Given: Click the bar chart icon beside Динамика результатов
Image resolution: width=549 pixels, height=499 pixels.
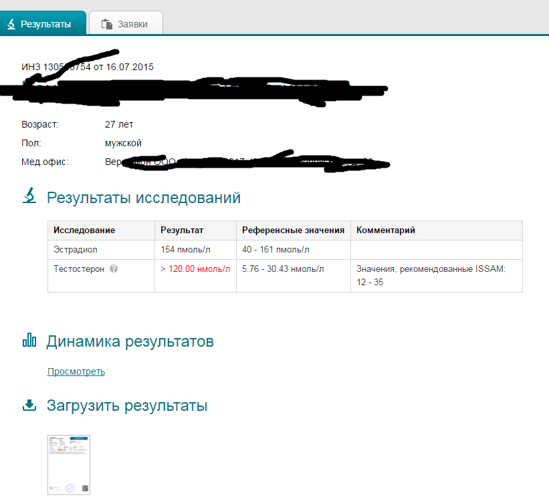Looking at the screenshot, I should [x=29, y=341].
